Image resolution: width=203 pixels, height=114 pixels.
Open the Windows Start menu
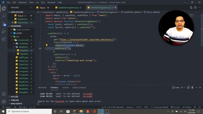point(3,111)
